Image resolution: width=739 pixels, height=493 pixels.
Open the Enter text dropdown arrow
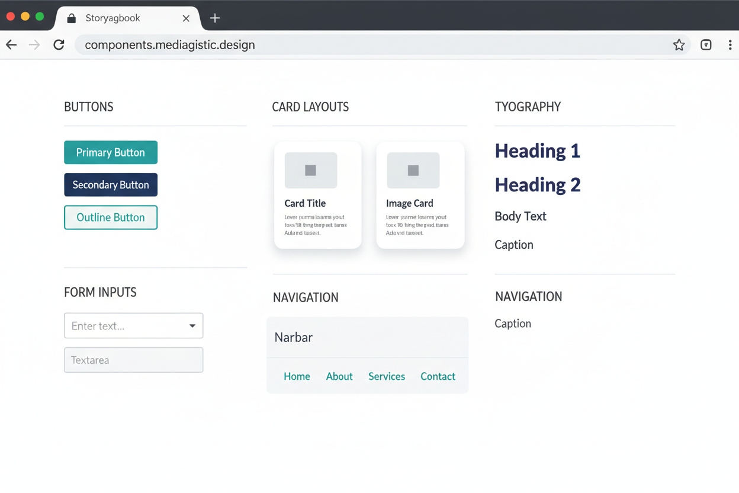coord(192,325)
